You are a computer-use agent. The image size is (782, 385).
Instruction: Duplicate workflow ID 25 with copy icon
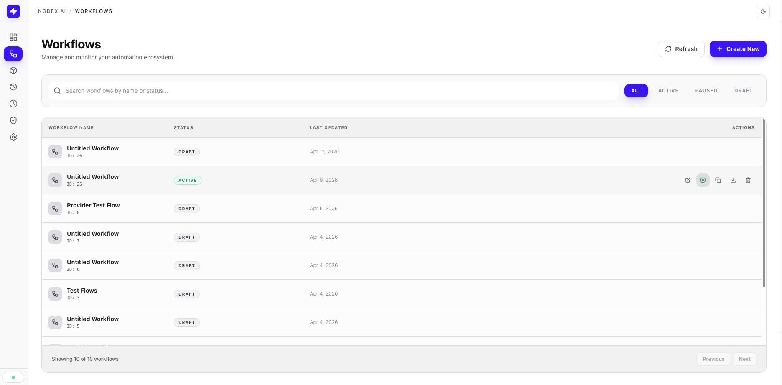718,180
